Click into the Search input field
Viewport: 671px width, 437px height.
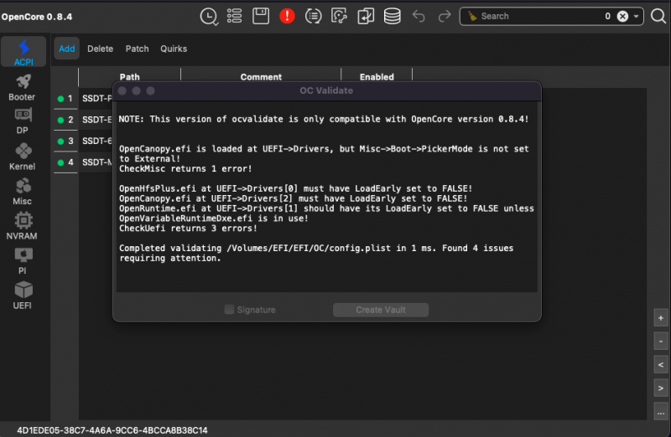[537, 16]
